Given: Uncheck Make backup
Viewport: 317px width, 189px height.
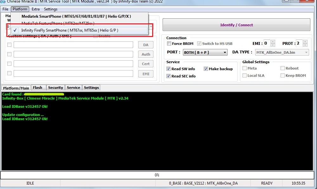Looking at the screenshot, I should [x=206, y=69].
